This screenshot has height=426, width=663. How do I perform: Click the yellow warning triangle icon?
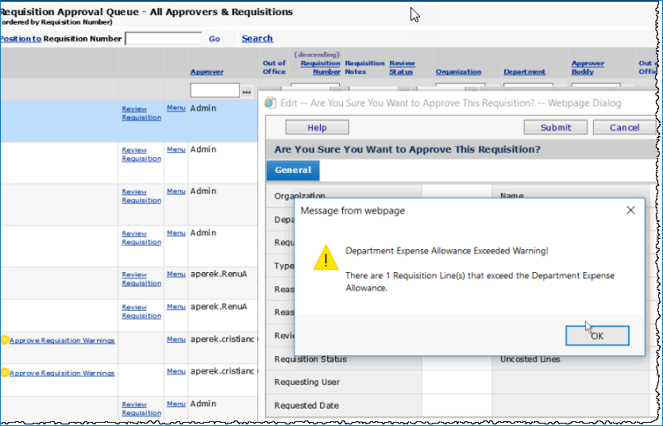tap(326, 257)
